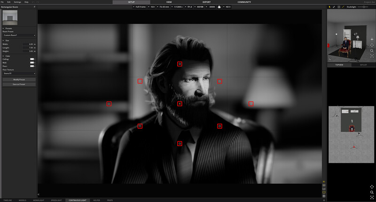The width and height of the screenshot is (376, 202).
Task: Open the ISO100 dropdown
Action: tap(199, 7)
